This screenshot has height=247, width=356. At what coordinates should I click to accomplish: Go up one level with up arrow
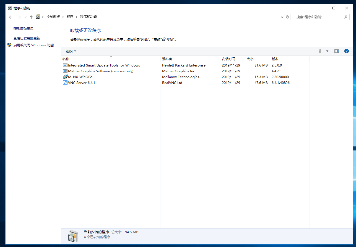click(x=31, y=17)
